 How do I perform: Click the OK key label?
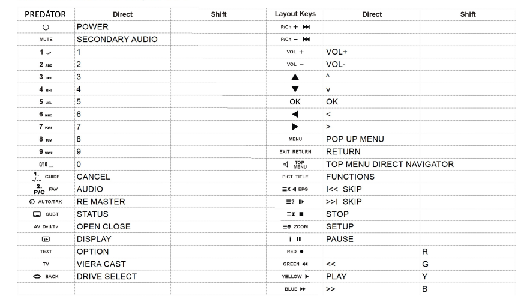tap(295, 101)
